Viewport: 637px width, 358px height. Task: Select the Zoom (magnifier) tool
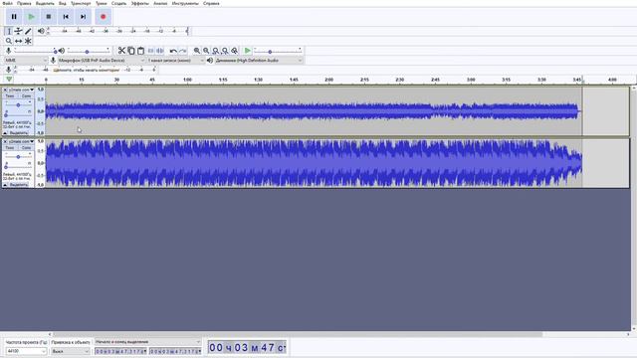coord(9,41)
